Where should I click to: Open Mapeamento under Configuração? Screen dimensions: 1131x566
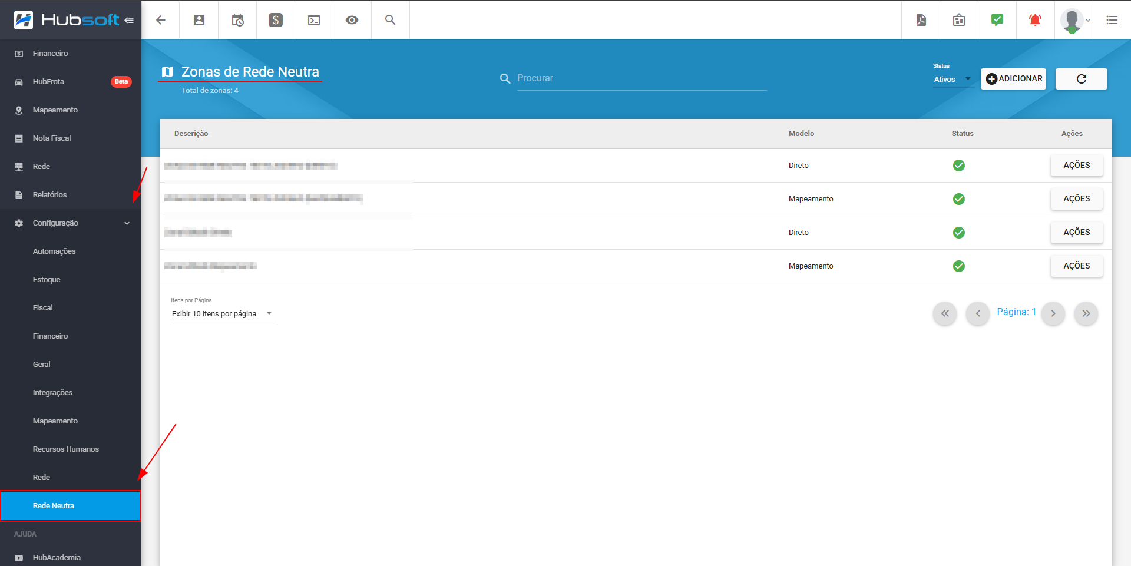click(x=71, y=421)
